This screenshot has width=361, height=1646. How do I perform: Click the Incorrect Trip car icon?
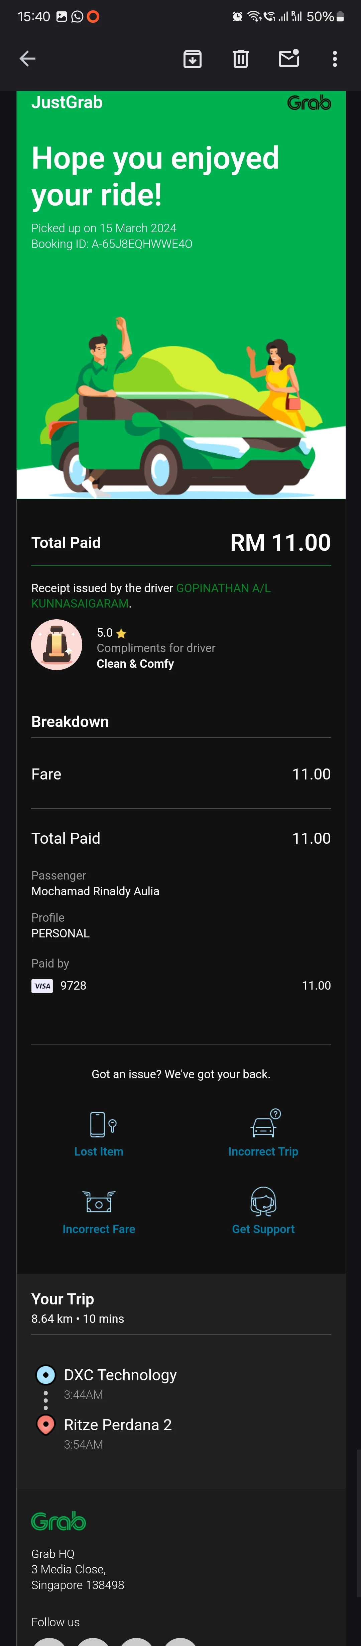[x=265, y=1123]
